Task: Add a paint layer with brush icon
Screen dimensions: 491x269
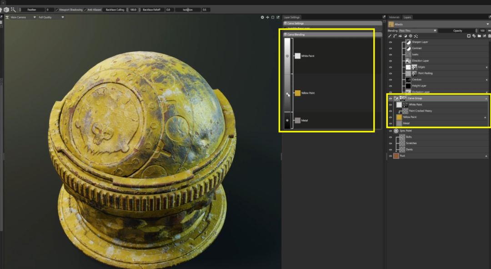Action: click(390, 36)
